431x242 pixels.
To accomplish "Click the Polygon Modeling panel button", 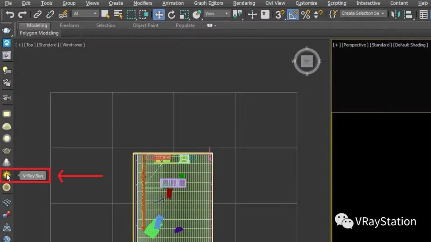I will pyautogui.click(x=39, y=33).
